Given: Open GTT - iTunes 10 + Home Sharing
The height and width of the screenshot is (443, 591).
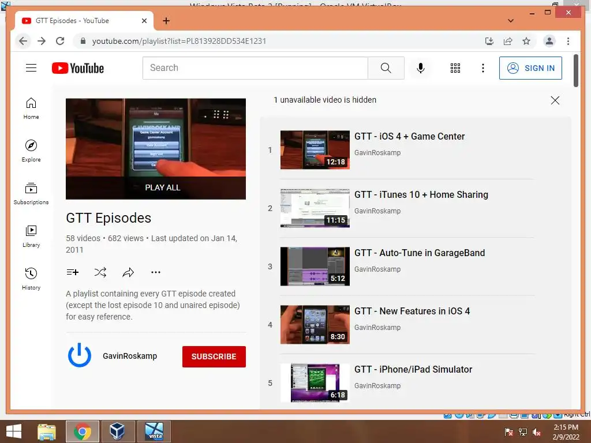Looking at the screenshot, I should click(x=421, y=195).
